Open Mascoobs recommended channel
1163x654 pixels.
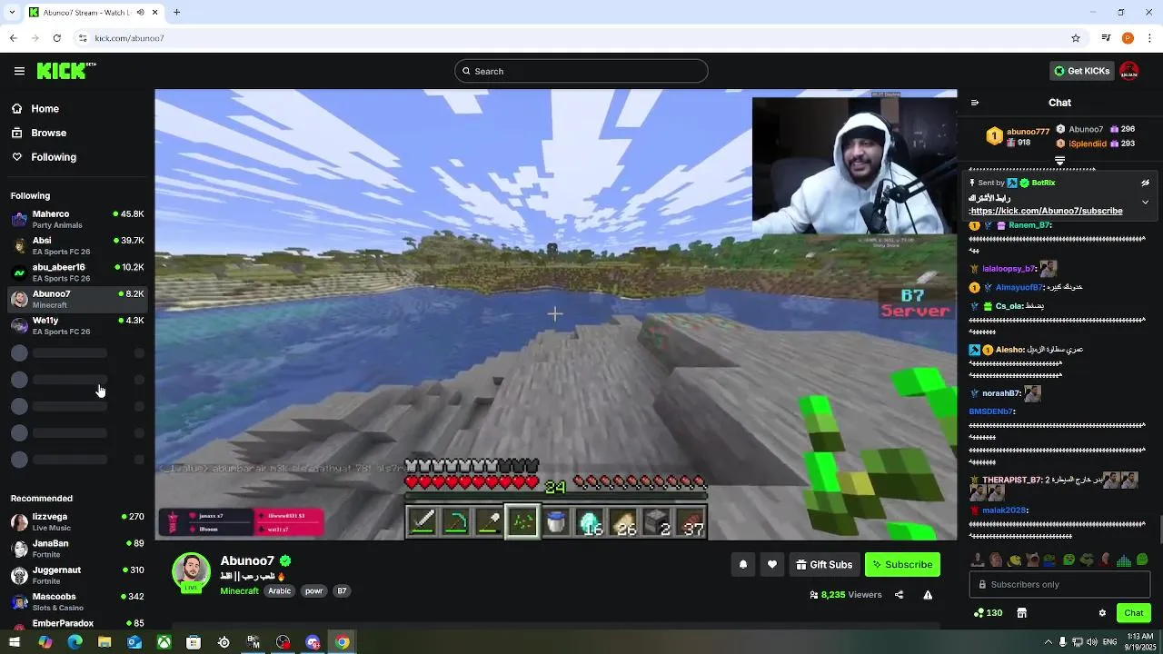76,601
